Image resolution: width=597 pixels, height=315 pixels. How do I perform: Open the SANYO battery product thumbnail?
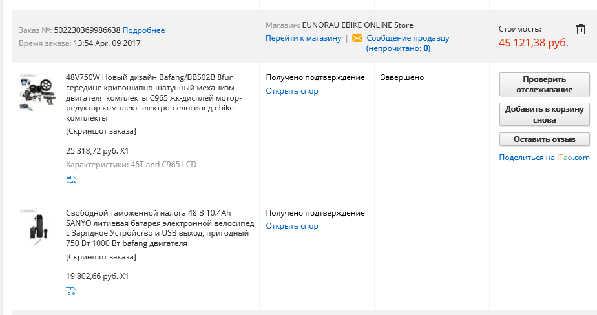37,229
